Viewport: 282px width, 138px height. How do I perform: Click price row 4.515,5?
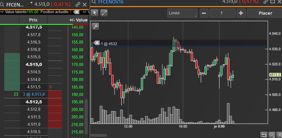[34, 57]
